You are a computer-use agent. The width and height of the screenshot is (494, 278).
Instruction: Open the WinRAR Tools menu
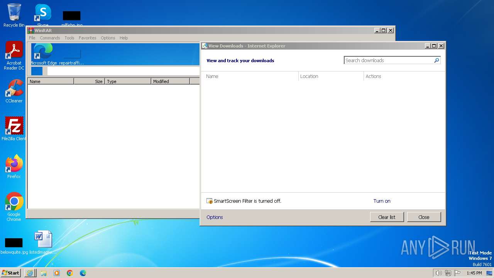69,38
